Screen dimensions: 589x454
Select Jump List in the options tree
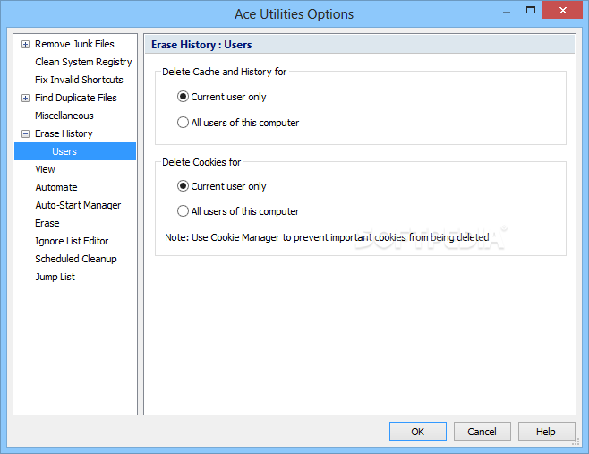point(55,277)
